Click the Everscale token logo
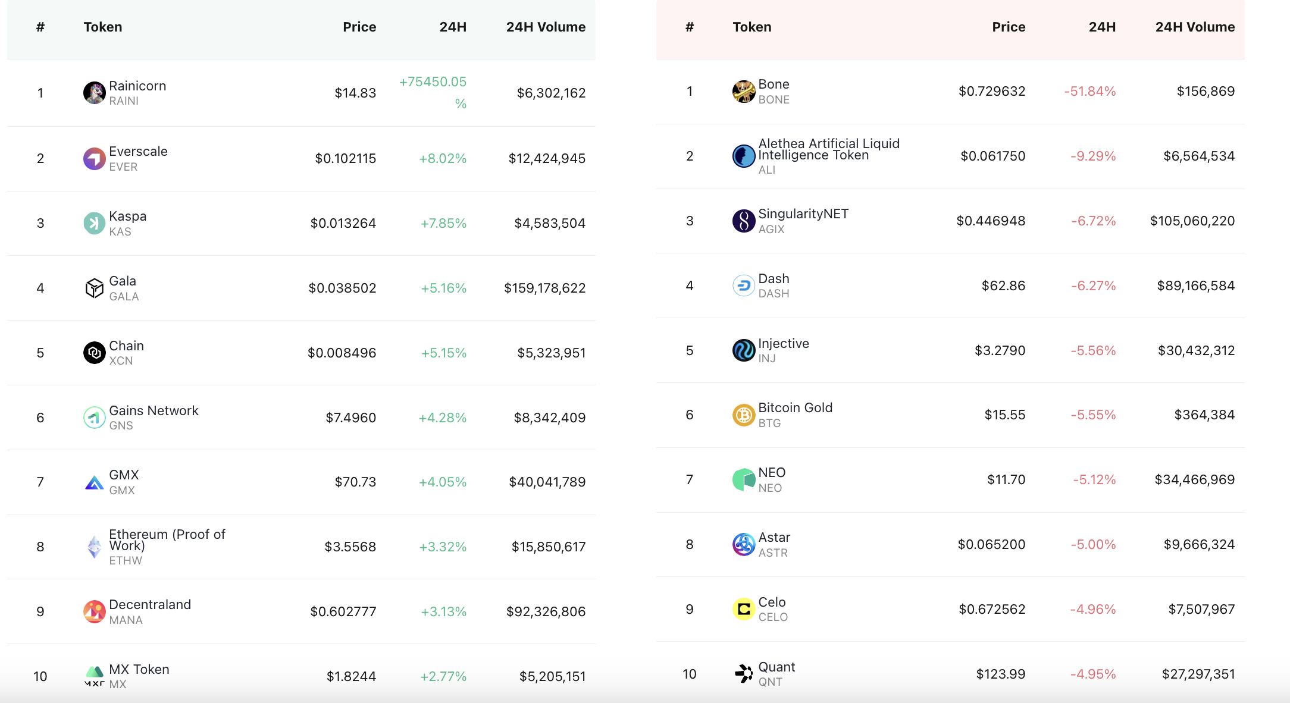The width and height of the screenshot is (1290, 703). pyautogui.click(x=94, y=158)
